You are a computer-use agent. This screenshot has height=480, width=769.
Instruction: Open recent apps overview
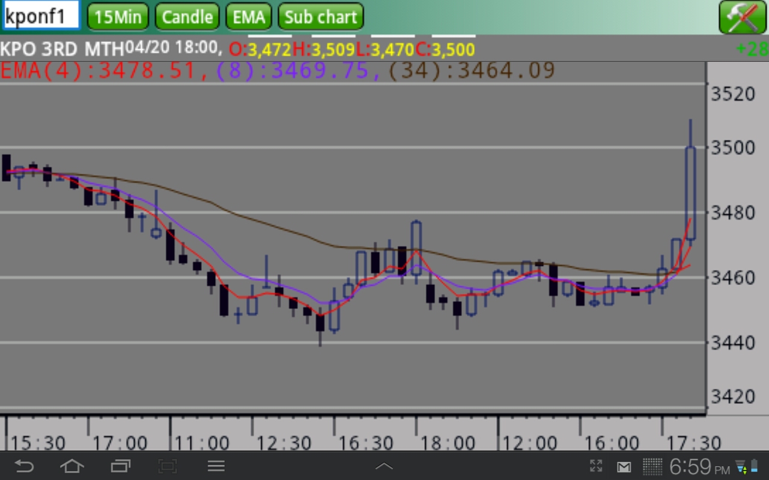pyautogui.click(x=120, y=466)
